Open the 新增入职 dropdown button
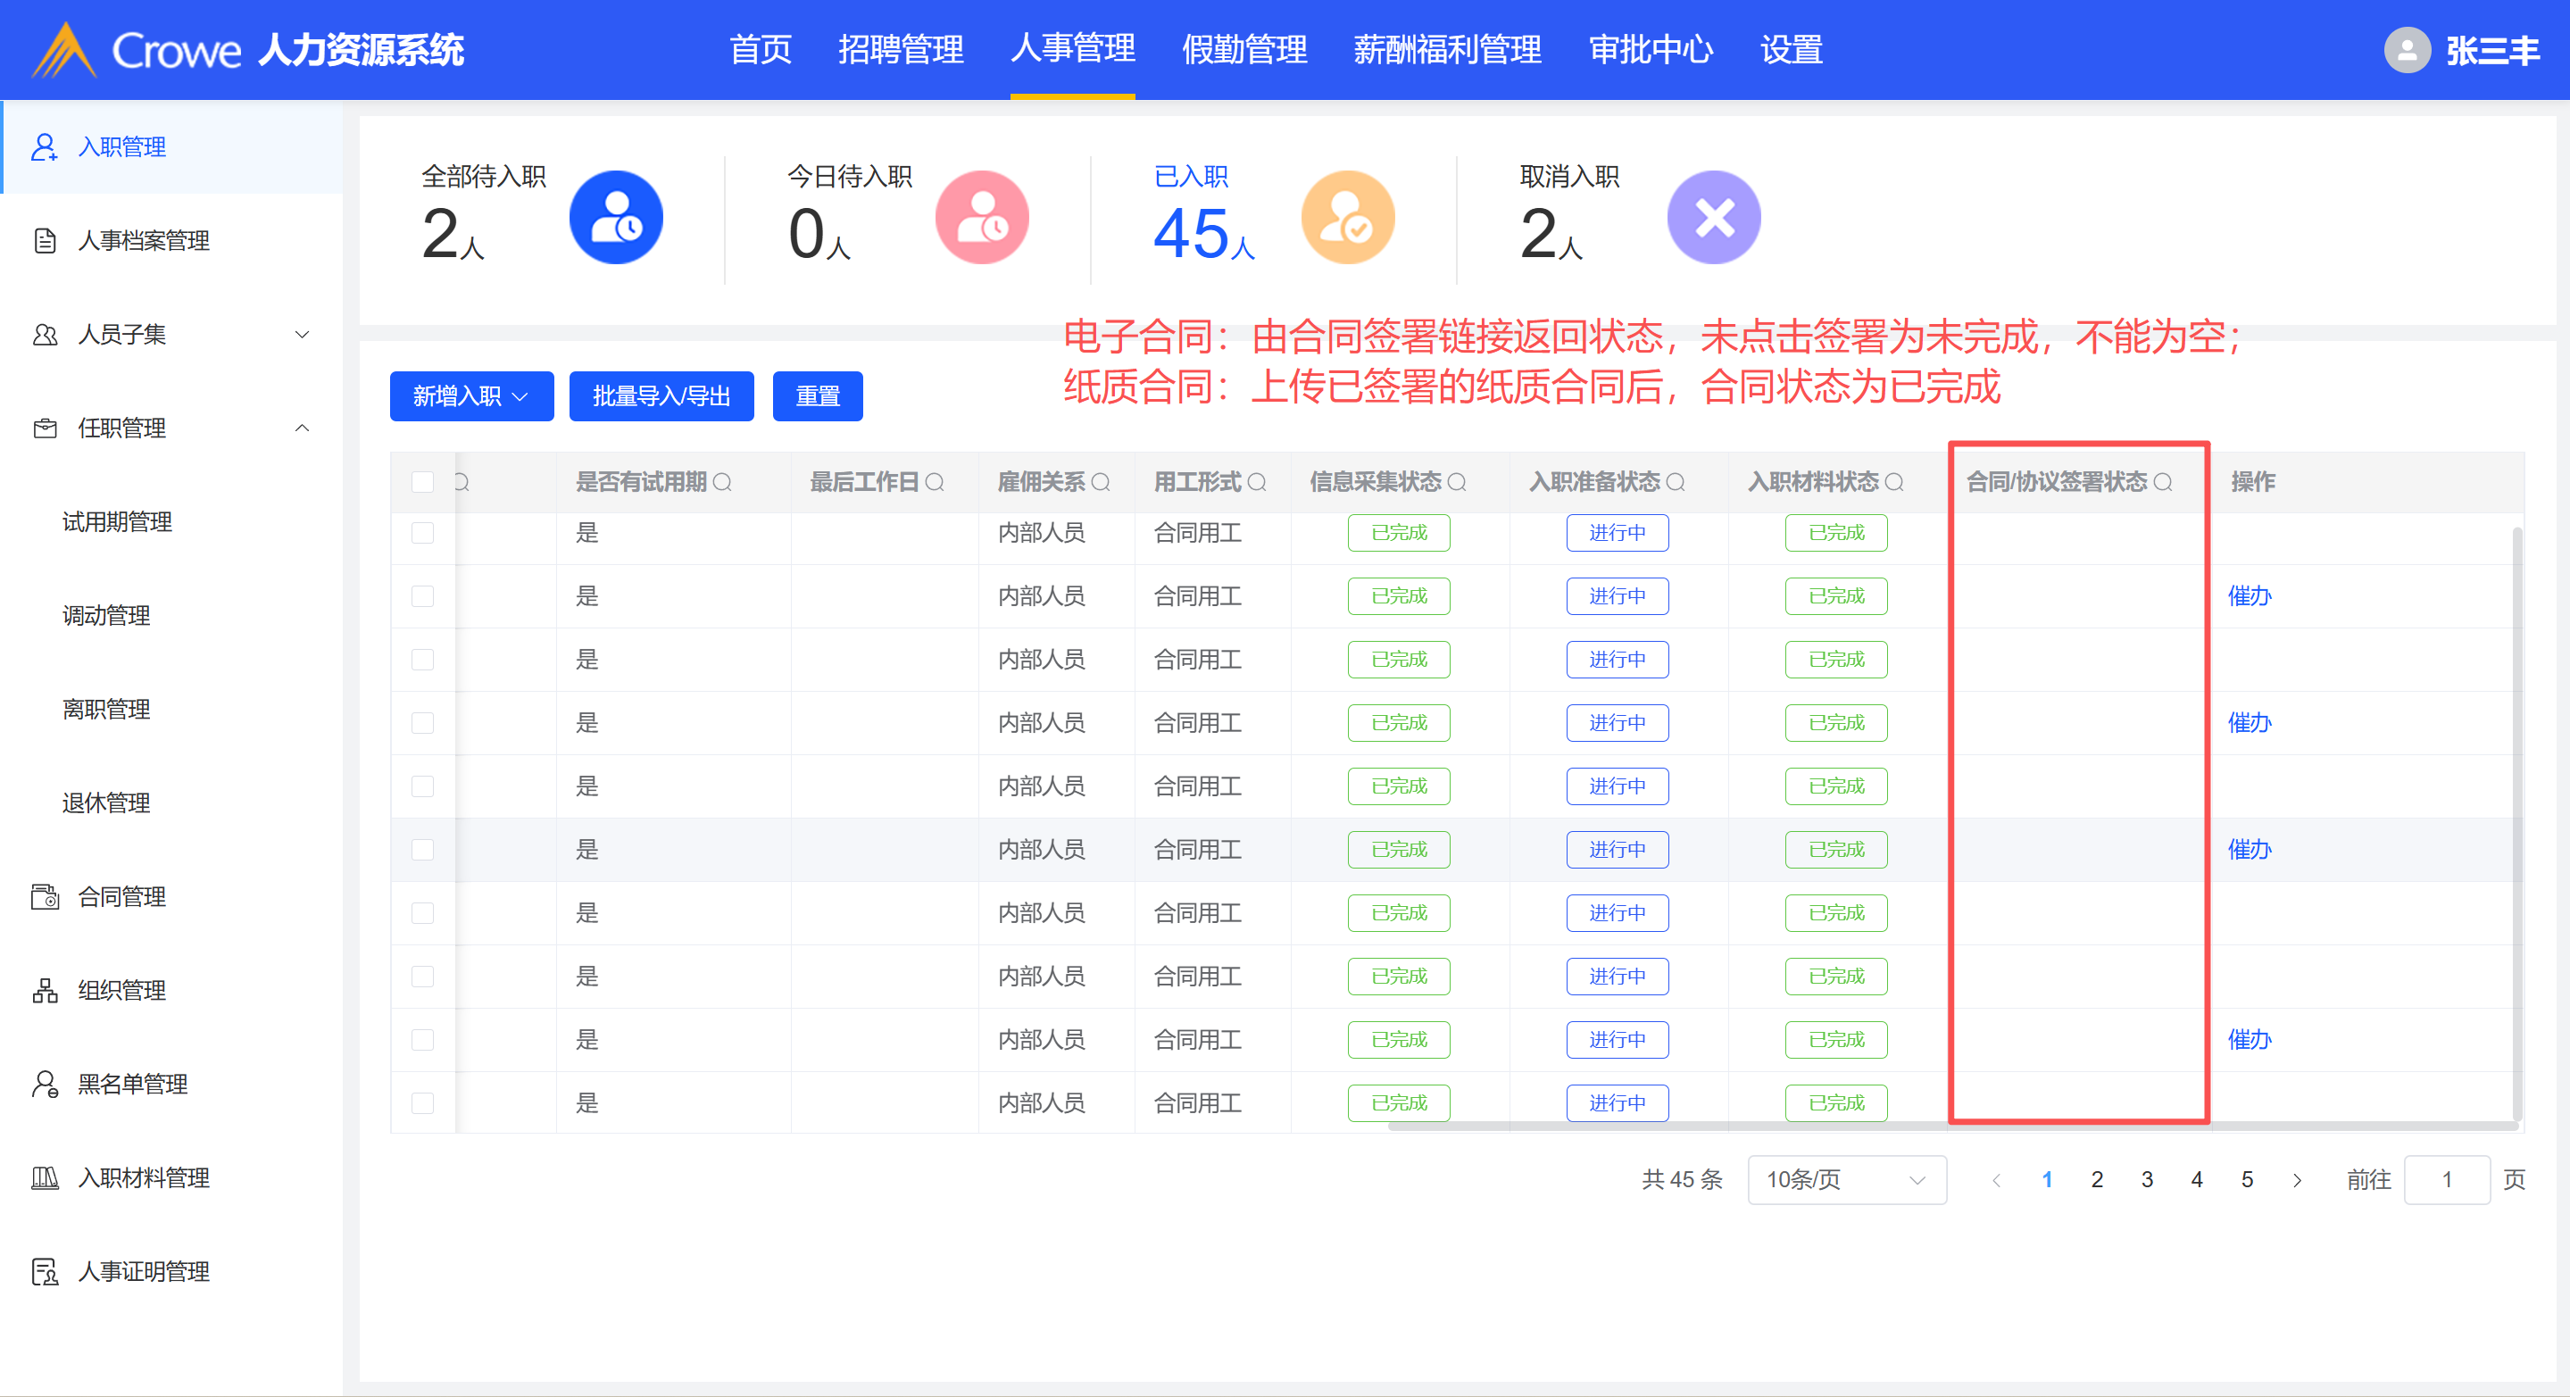This screenshot has width=2570, height=1397. point(471,396)
